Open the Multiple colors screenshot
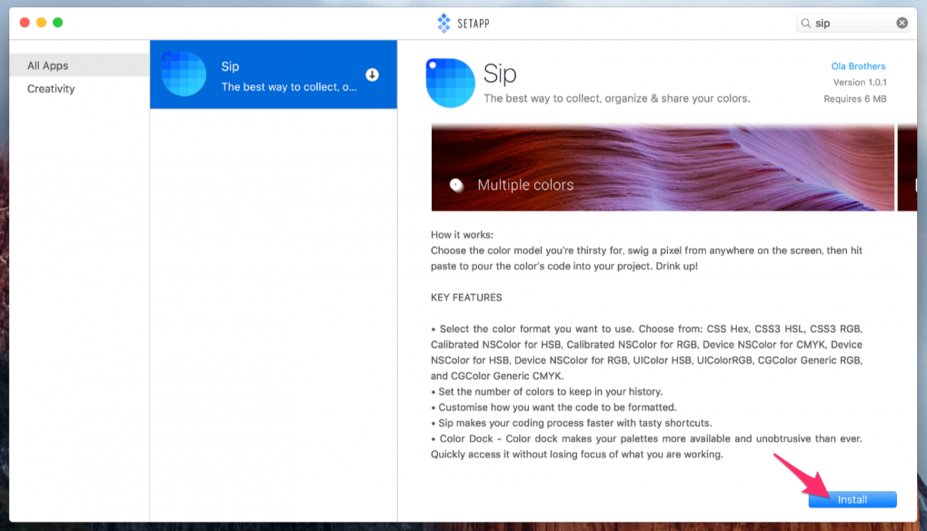This screenshot has width=927, height=531. 662,168
